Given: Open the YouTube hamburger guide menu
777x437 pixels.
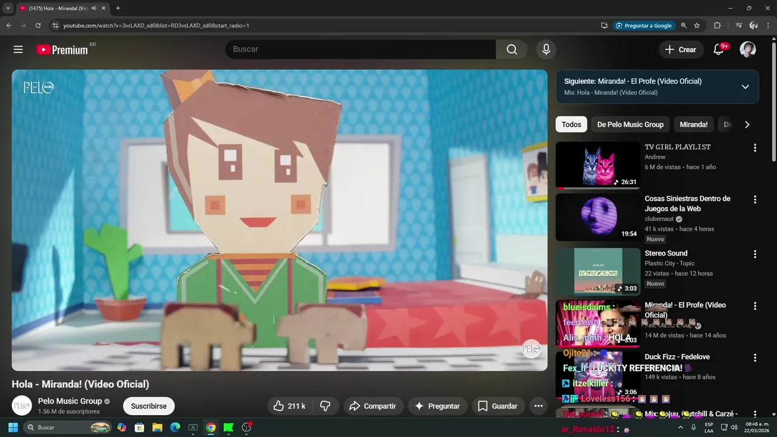Looking at the screenshot, I should click(x=18, y=49).
